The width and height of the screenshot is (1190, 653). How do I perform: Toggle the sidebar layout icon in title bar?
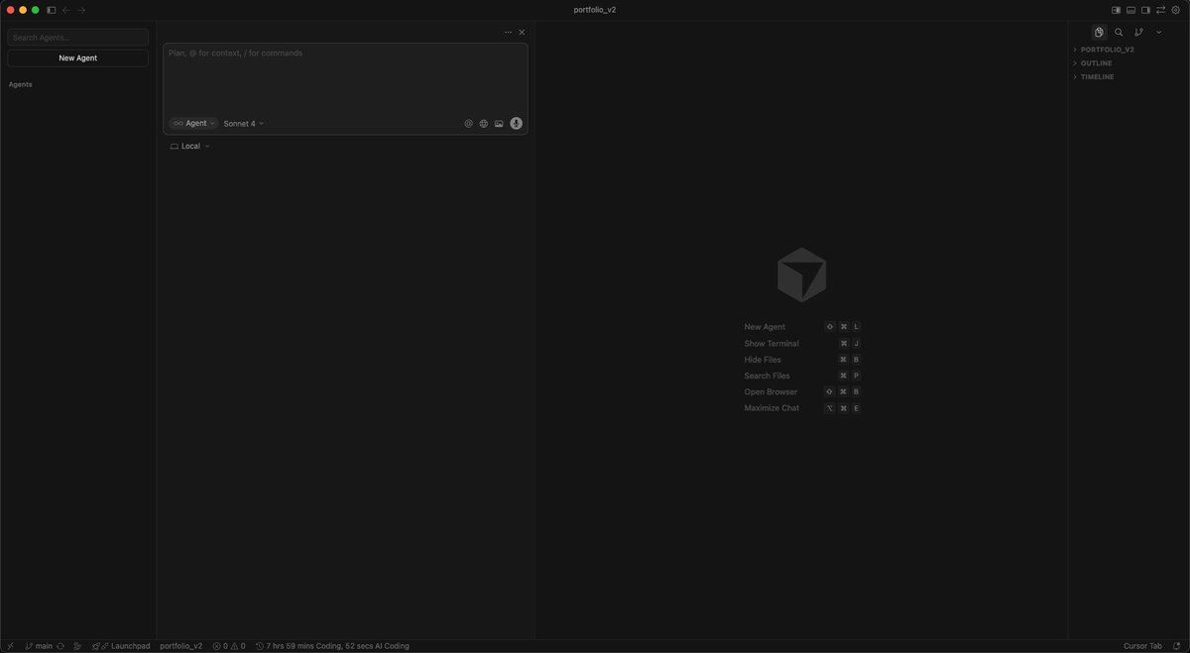pyautogui.click(x=52, y=10)
